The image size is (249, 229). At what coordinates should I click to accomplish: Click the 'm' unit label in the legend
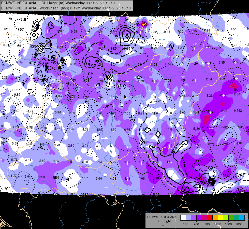163,225
